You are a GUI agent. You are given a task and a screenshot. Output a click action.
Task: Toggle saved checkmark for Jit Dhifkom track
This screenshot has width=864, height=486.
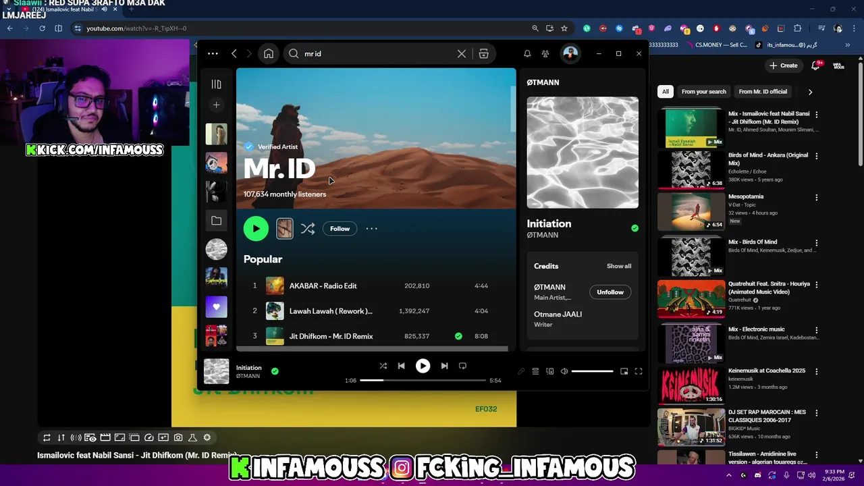pos(458,336)
